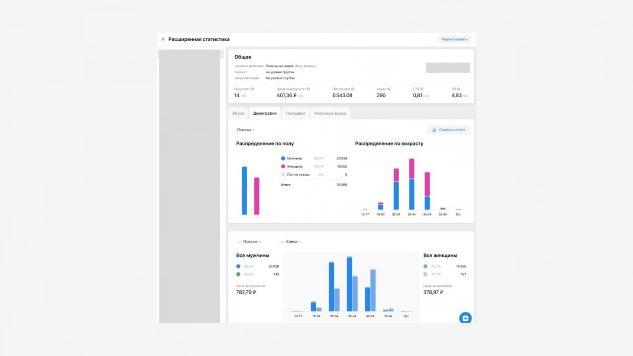Click the Все мужчины heading
This screenshot has width=633, height=356.
point(253,256)
